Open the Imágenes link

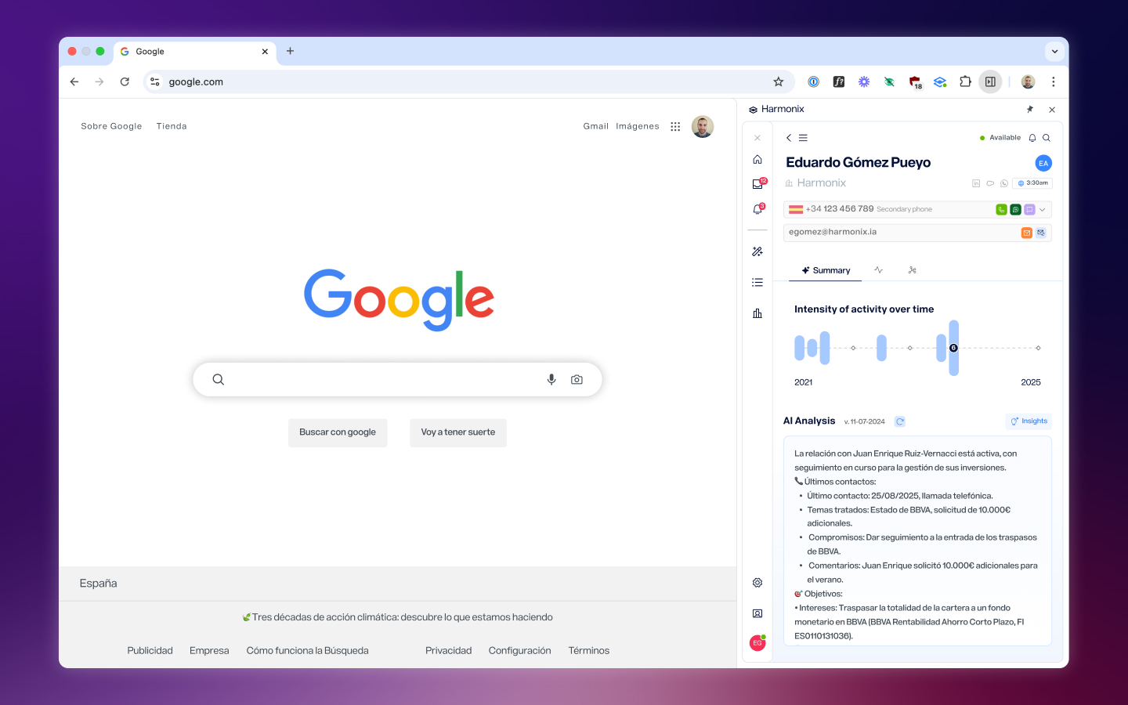pyautogui.click(x=638, y=126)
